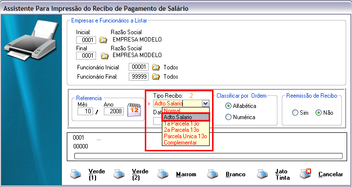Focus the Inicial company code field
Image resolution: width=352 pixels, height=187 pixels.
point(86,40)
